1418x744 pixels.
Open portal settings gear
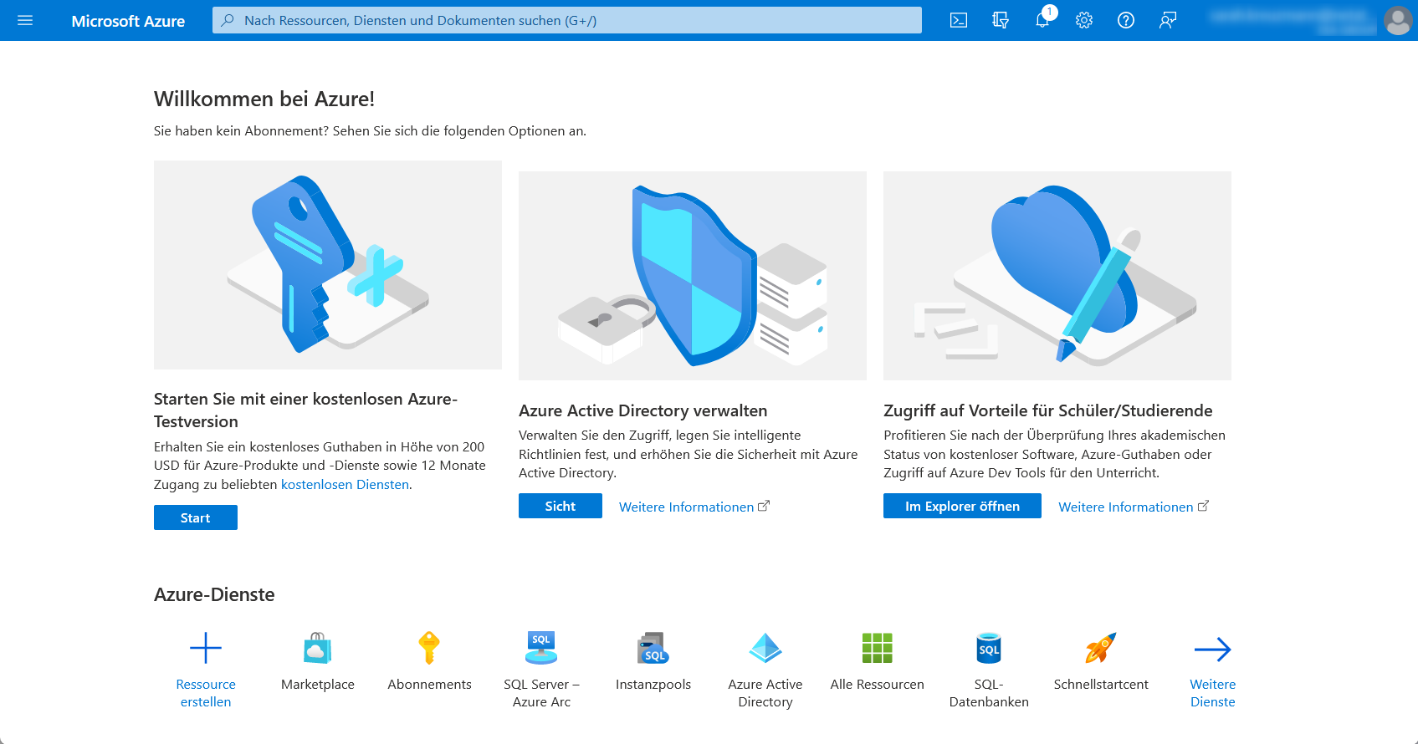point(1084,20)
